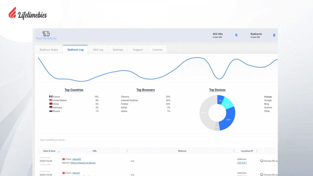Click the Google legend entry
This screenshot has width=313, height=176.
[268, 100]
